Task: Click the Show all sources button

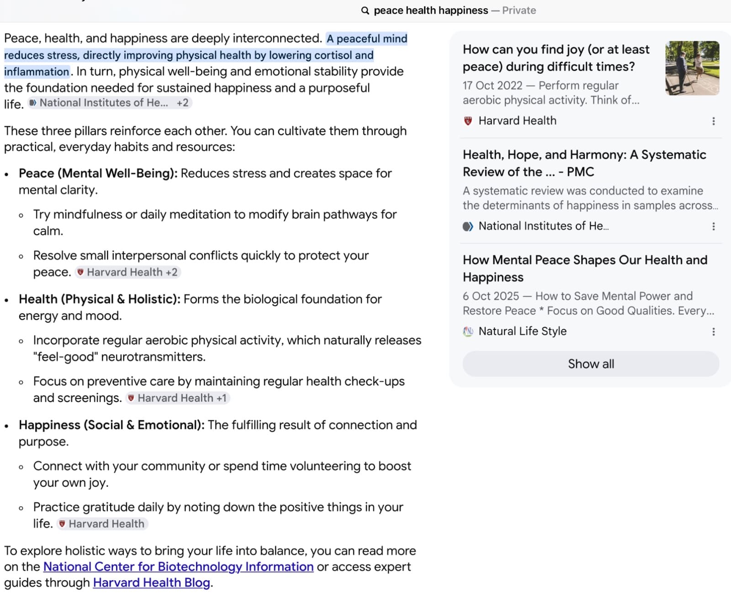Action: tap(591, 364)
